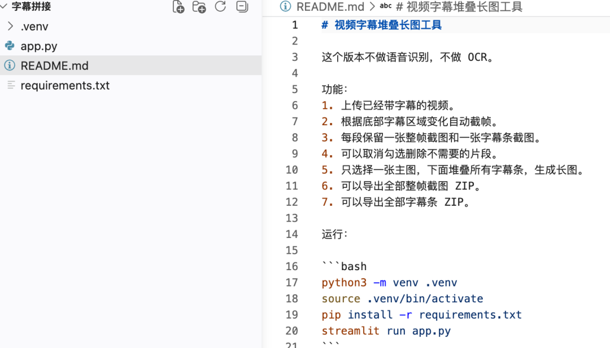Click the Python icon beside app.py
Image resolution: width=610 pixels, height=348 pixels.
(x=10, y=46)
